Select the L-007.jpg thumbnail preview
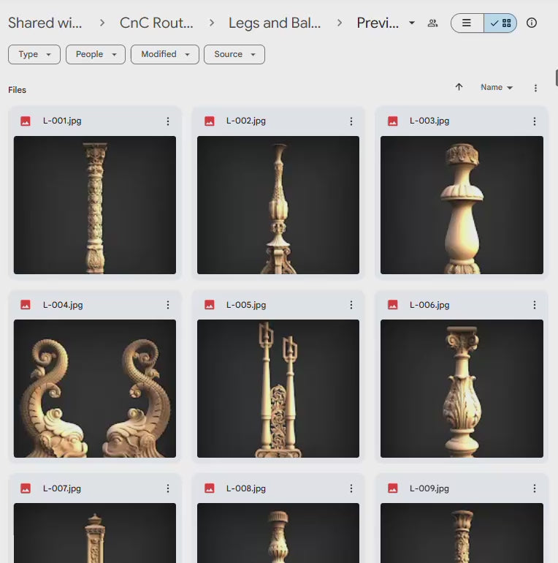The image size is (558, 563). point(95,533)
